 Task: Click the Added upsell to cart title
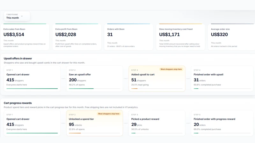tap(143, 75)
